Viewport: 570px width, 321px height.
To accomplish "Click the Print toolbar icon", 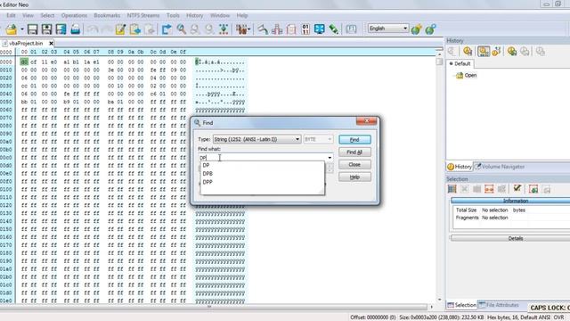I will coord(75,29).
